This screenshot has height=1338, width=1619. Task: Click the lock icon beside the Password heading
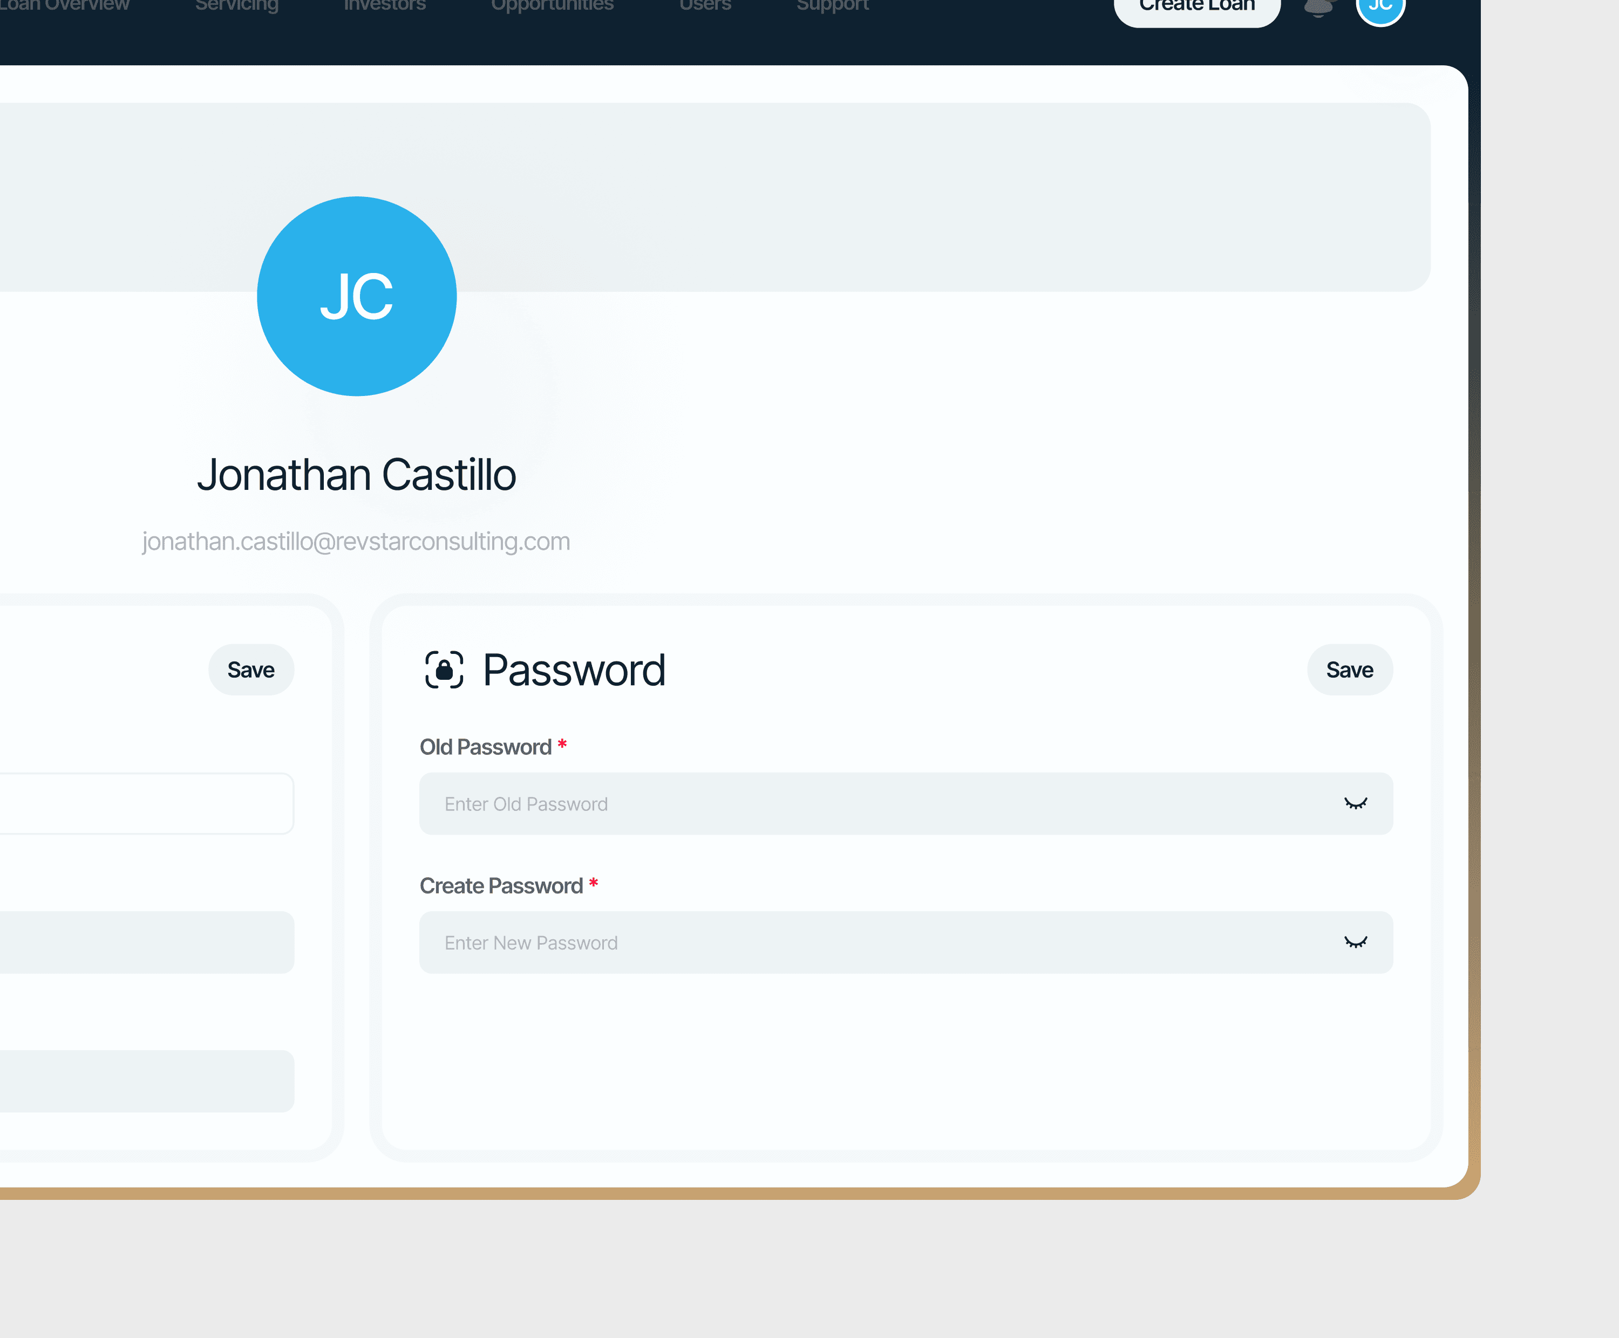[444, 669]
